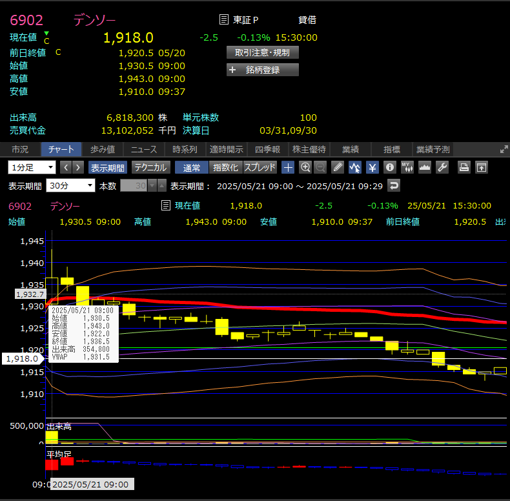This screenshot has height=501, width=510.
Task: Toggle the crosshair cursor tool
Action: [x=288, y=168]
